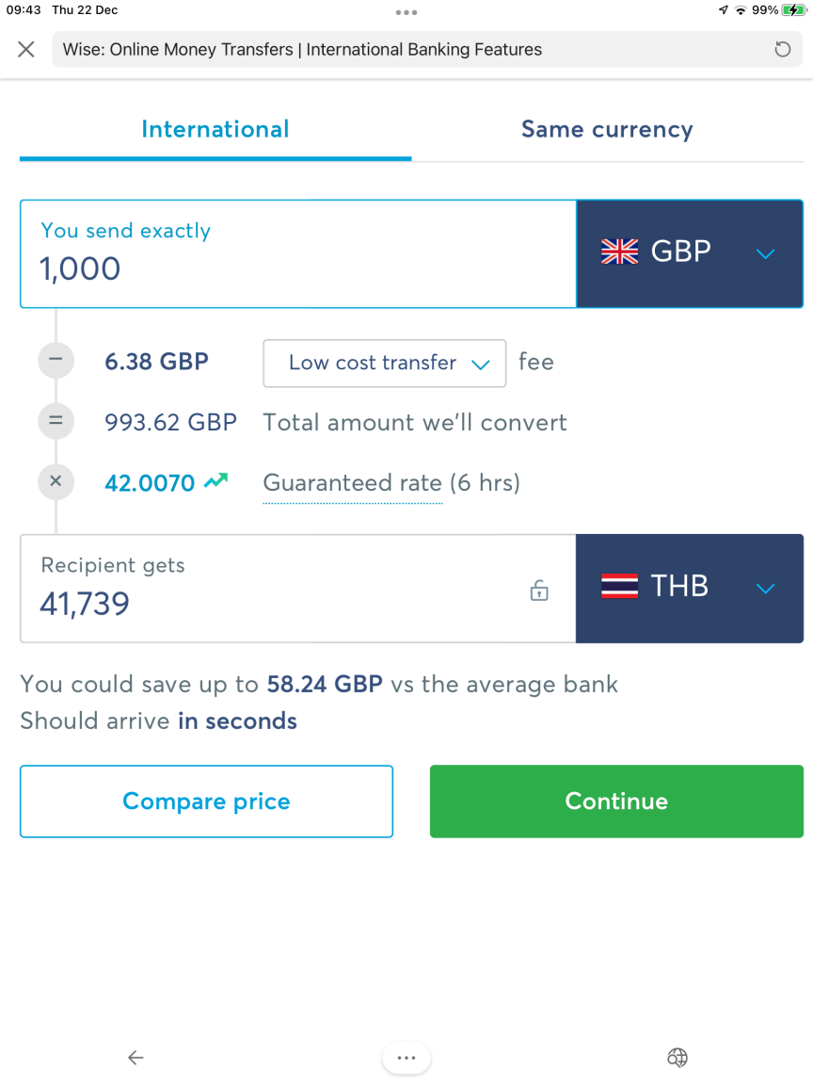This screenshot has height=1085, width=813.
Task: Toggle the lock icon in Recipient gets
Action: [x=539, y=591]
